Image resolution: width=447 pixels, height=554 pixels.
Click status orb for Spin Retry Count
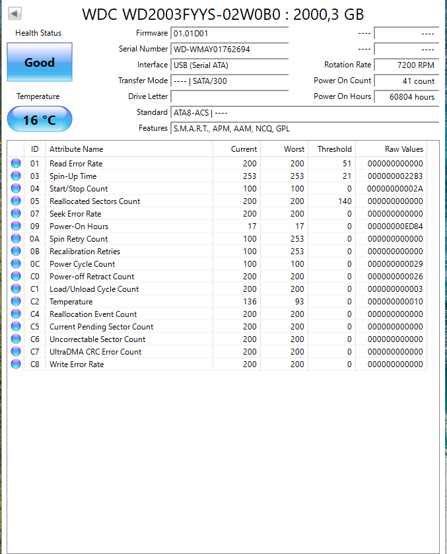pyautogui.click(x=16, y=238)
